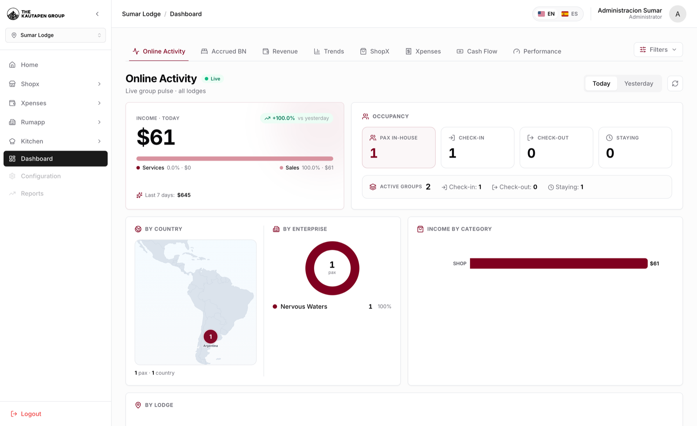This screenshot has width=697, height=426.
Task: Click the Nervous Waters legend entry
Action: (332, 307)
